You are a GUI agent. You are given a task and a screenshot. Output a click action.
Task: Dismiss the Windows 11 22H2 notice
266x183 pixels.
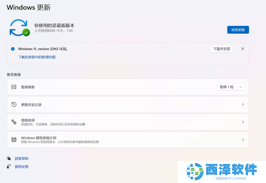pyautogui.click(x=243, y=49)
